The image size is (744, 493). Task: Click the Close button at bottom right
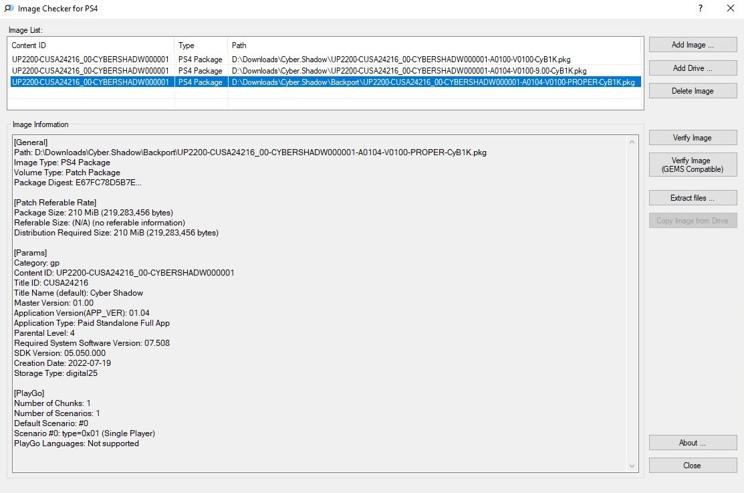click(x=693, y=466)
